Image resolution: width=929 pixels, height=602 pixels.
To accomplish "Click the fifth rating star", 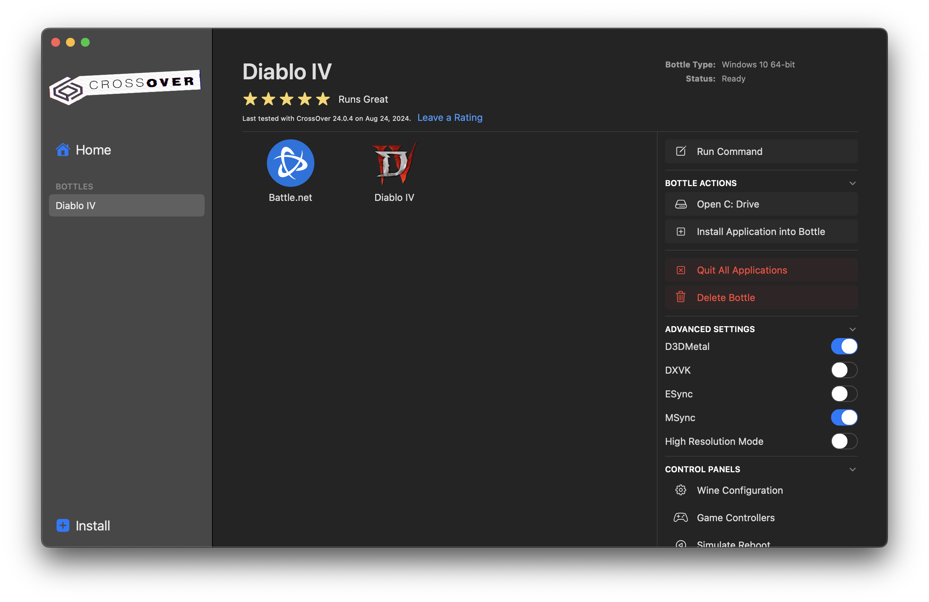I will pos(323,99).
